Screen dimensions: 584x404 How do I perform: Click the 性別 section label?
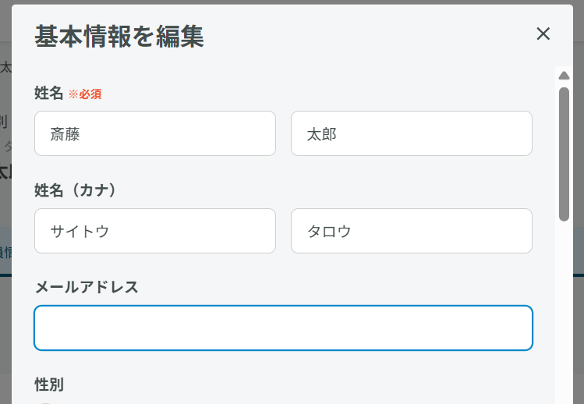(x=49, y=384)
